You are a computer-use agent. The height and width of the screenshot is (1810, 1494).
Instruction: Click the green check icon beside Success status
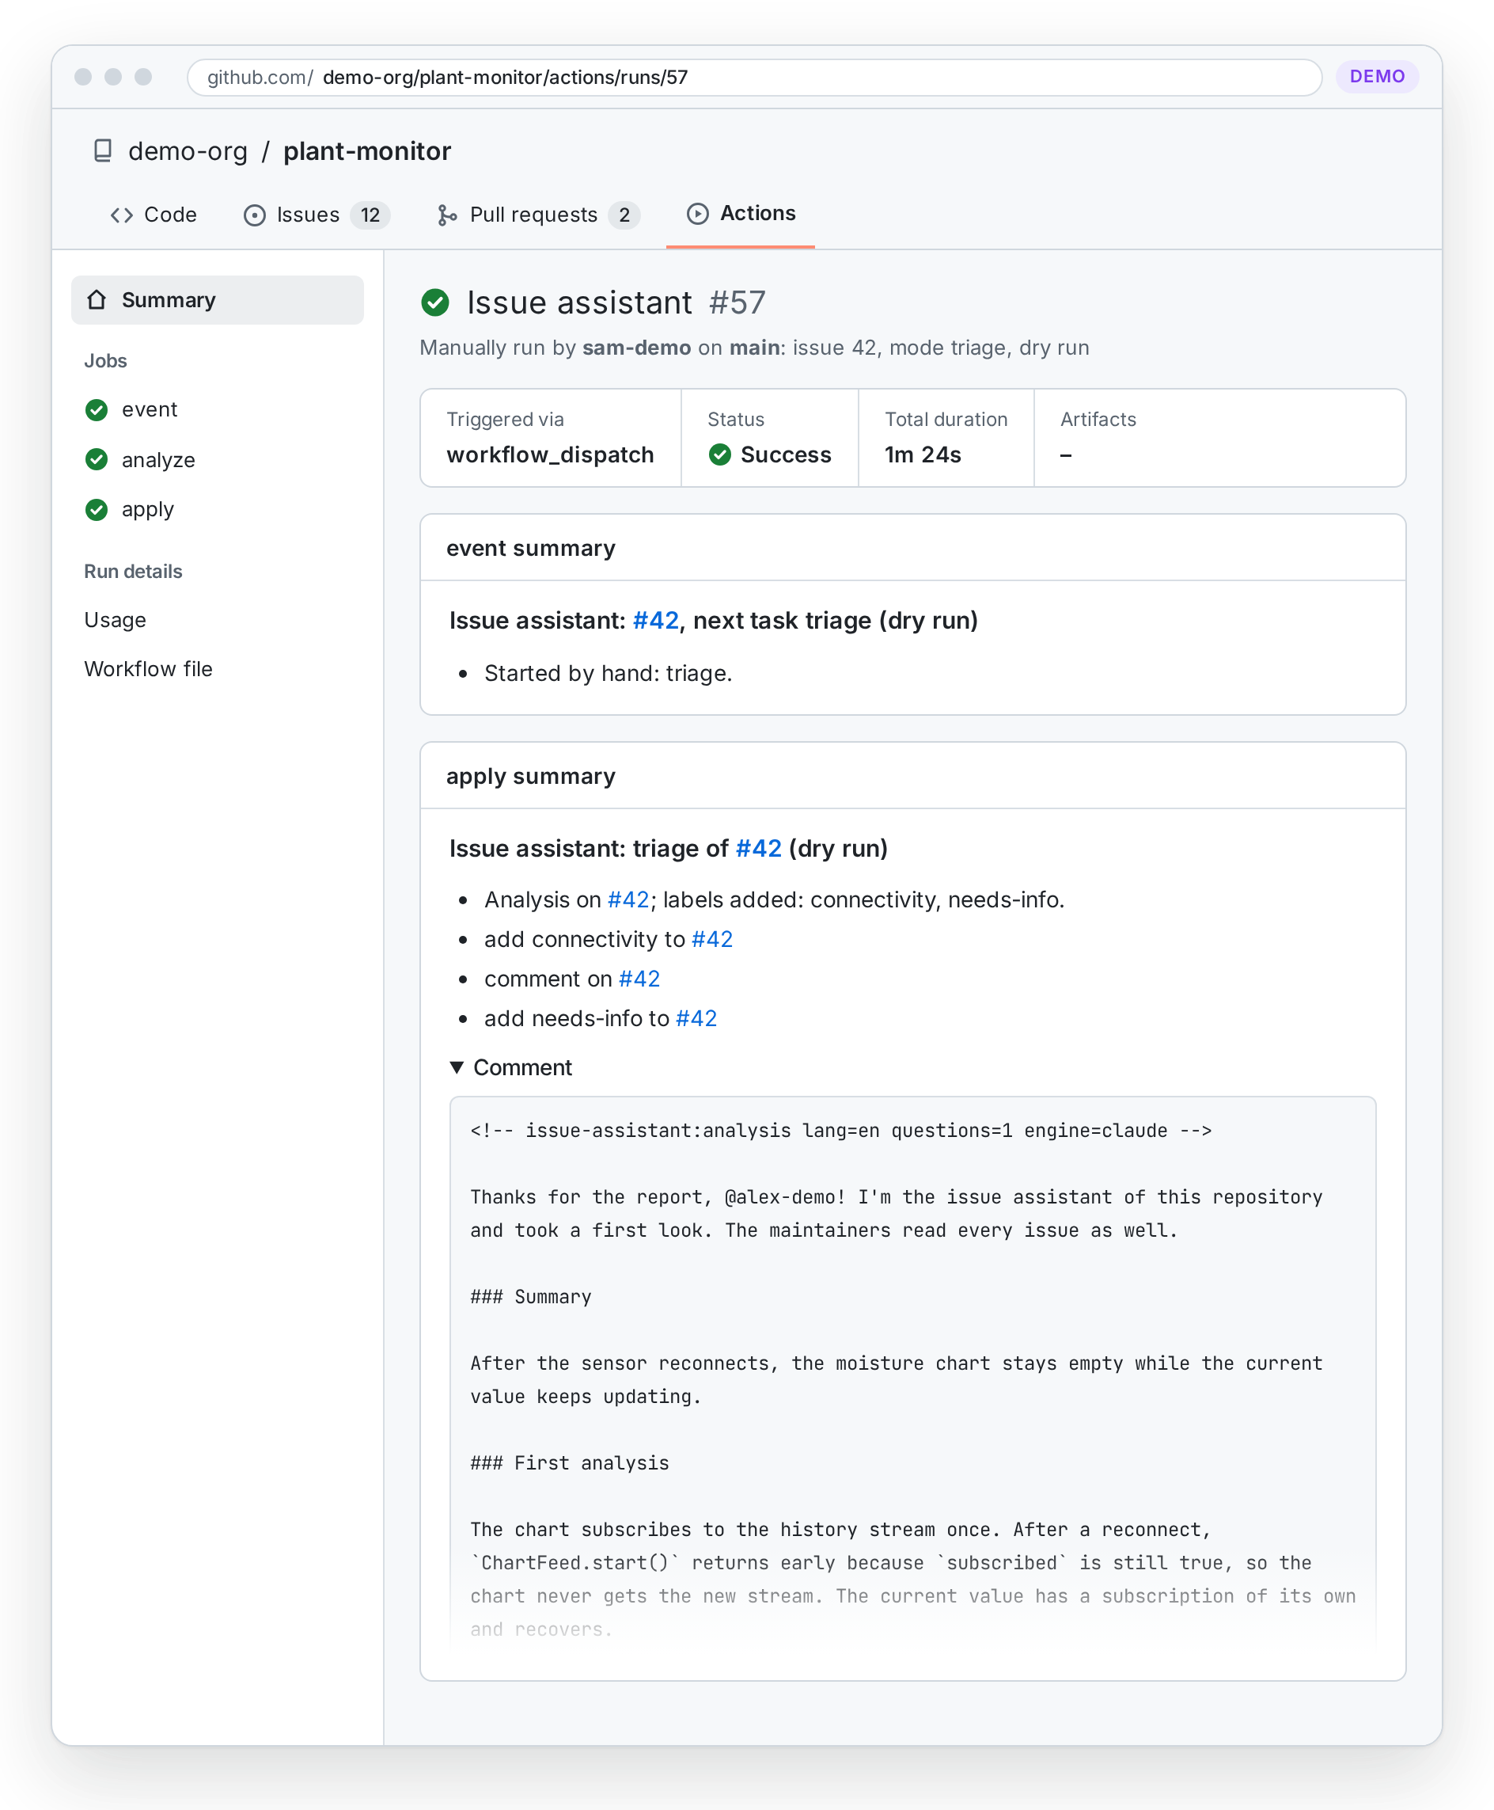point(720,454)
